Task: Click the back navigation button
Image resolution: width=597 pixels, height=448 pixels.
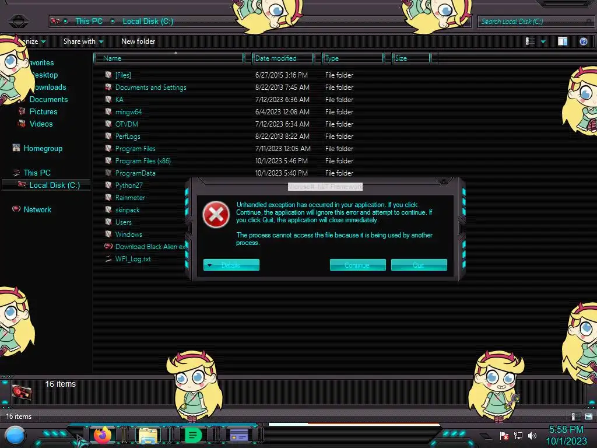Action: 18,21
